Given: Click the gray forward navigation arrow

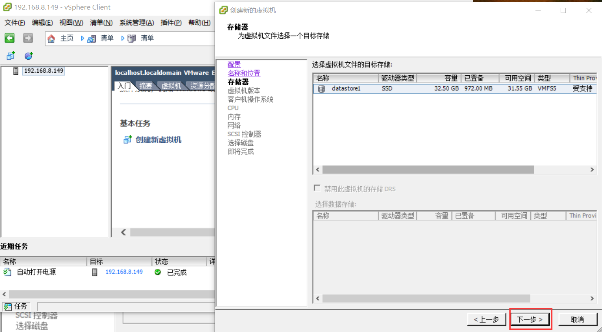Looking at the screenshot, I should pyautogui.click(x=28, y=38).
